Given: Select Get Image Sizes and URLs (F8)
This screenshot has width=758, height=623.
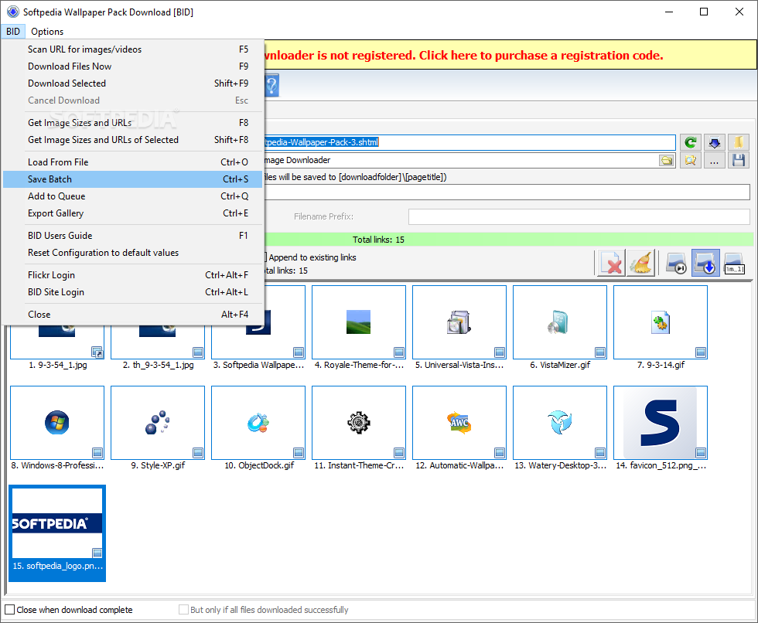Looking at the screenshot, I should 133,123.
